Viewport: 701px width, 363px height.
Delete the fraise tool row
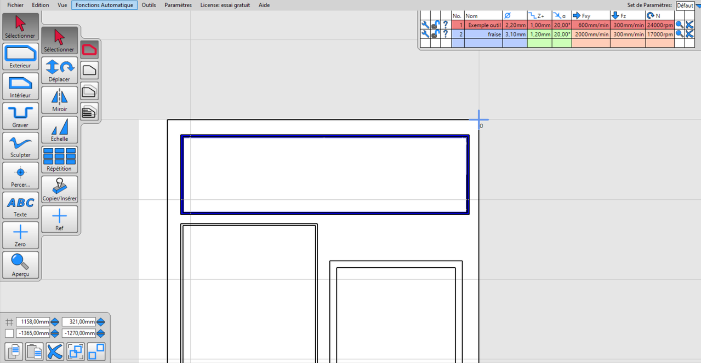tap(689, 34)
